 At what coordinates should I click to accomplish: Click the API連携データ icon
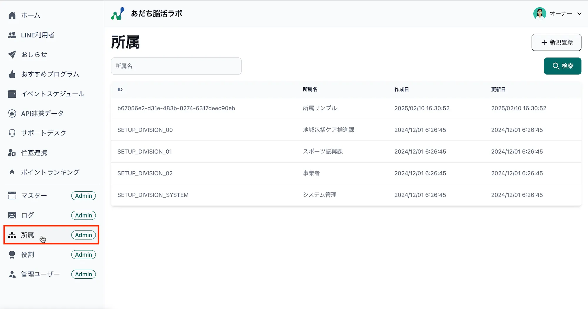coord(12,114)
